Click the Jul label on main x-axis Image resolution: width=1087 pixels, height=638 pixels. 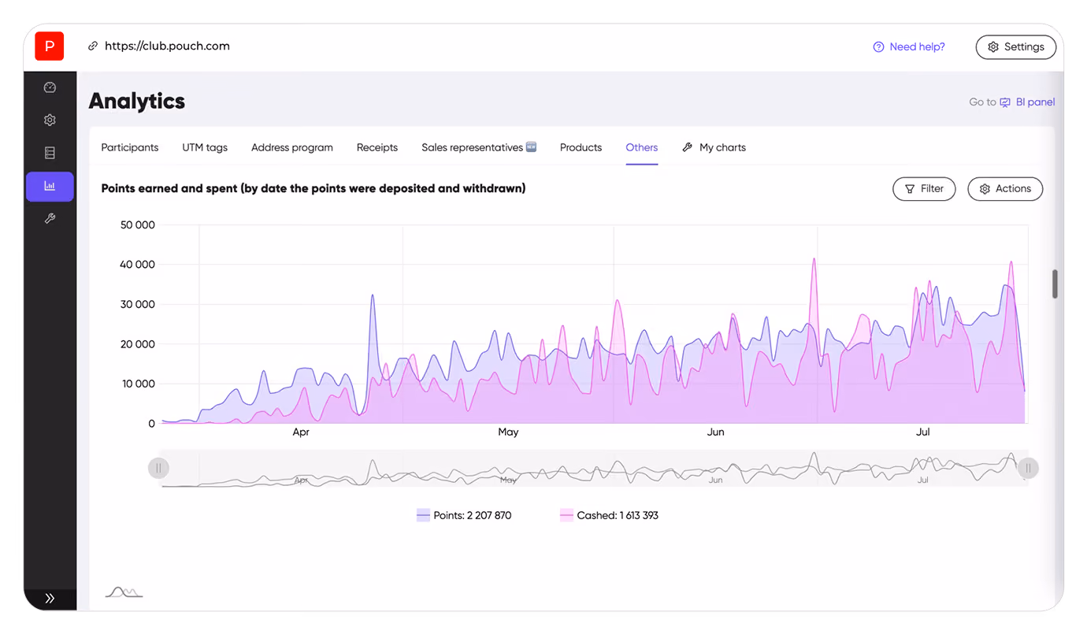(x=923, y=432)
